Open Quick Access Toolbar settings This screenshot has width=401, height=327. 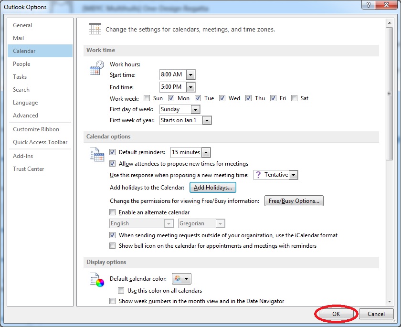[40, 142]
